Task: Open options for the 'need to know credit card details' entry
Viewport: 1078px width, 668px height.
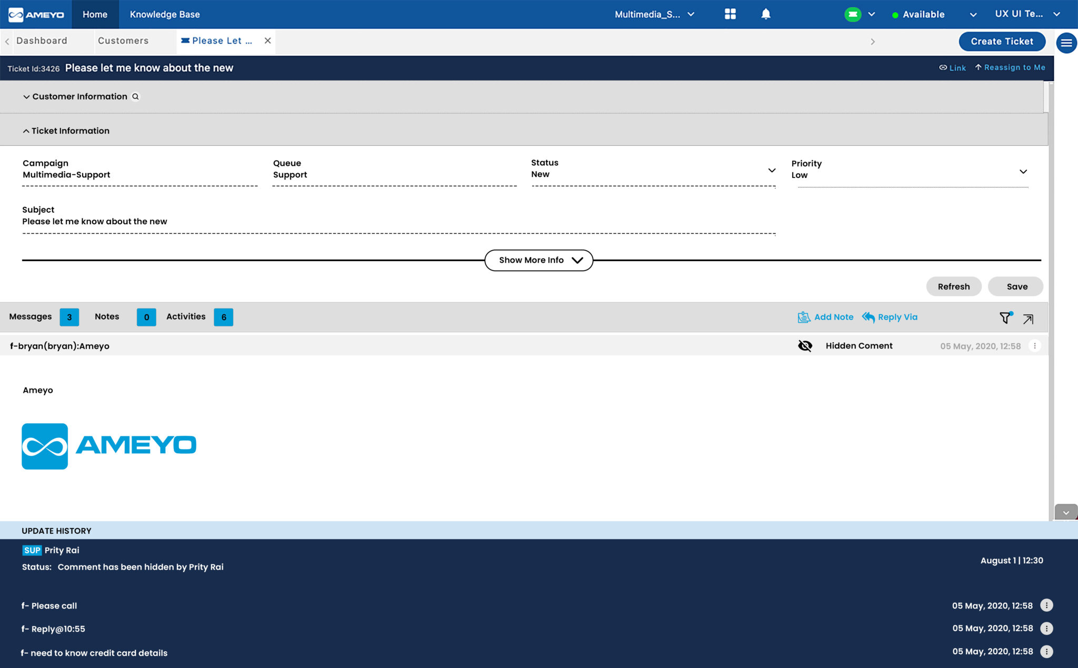Action: pyautogui.click(x=1046, y=651)
